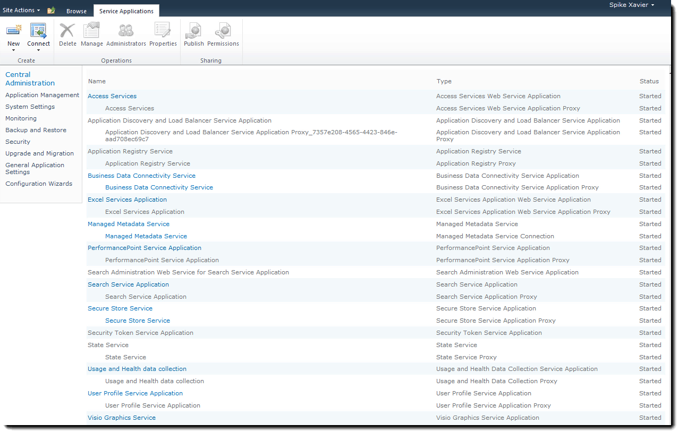Select the indented PerformancePoint Service Application proxy row

[375, 260]
